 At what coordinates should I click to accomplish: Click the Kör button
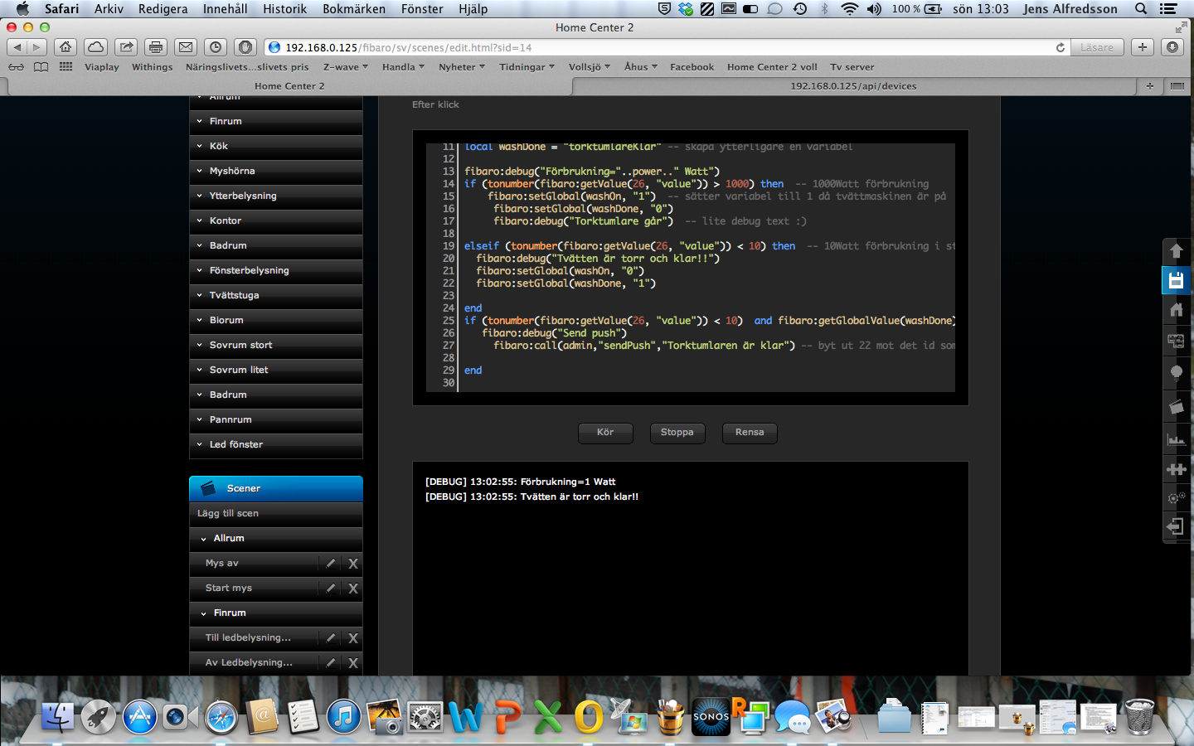click(605, 433)
